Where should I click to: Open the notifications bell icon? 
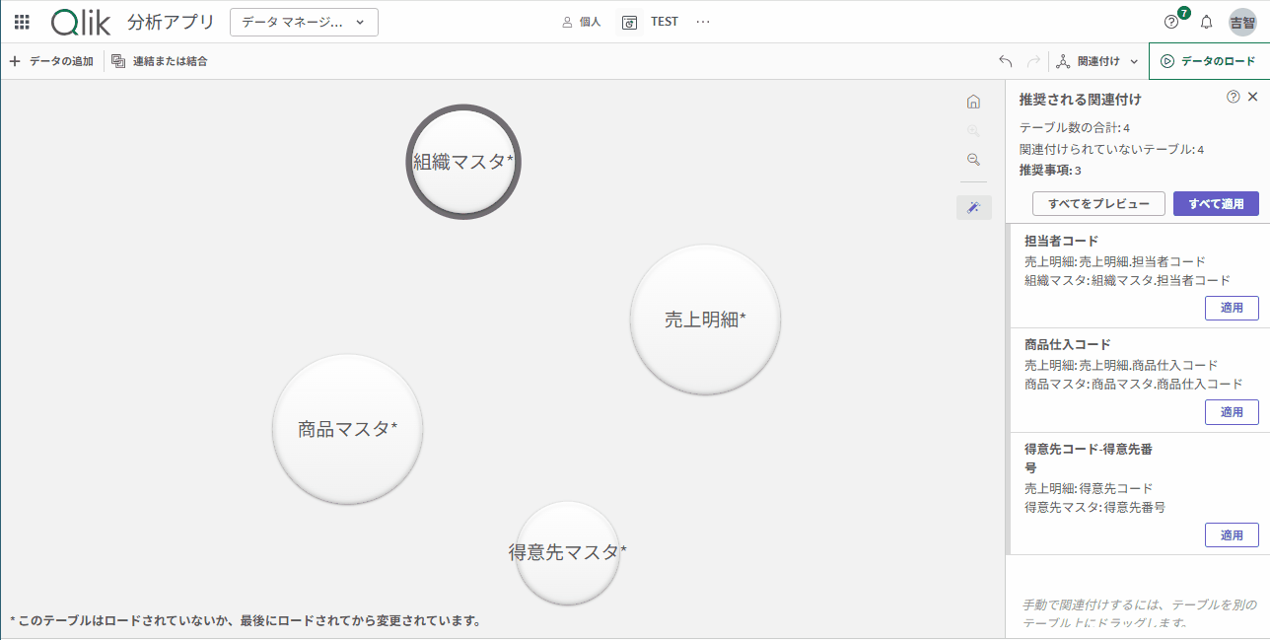[1206, 22]
